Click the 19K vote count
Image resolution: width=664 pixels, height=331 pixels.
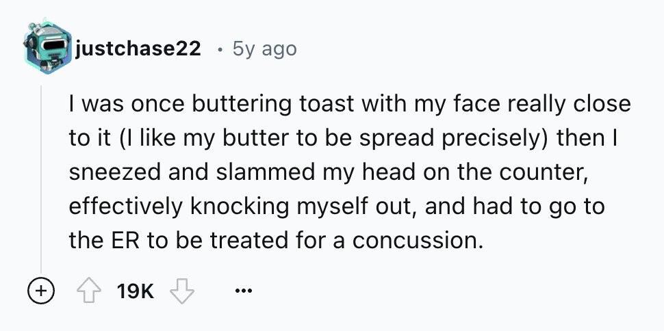[135, 291]
